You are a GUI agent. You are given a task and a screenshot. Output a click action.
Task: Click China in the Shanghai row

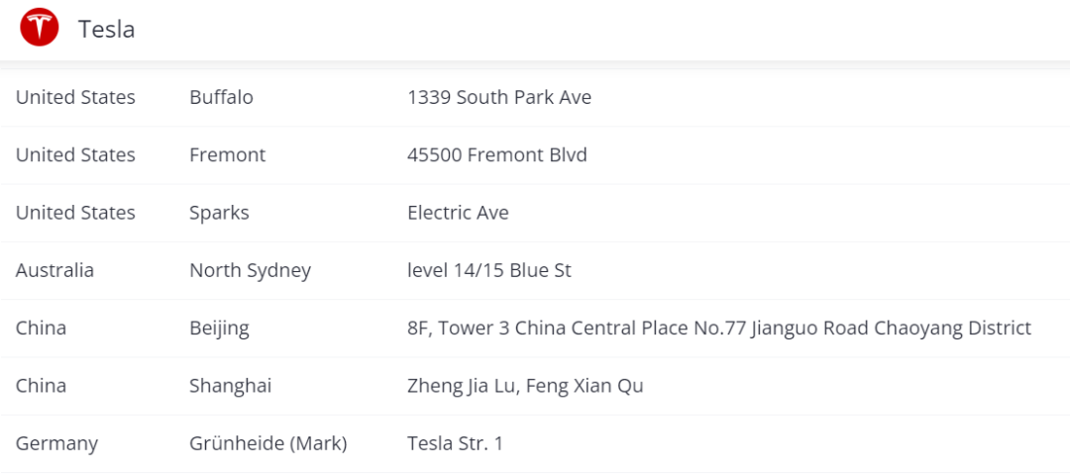(41, 386)
